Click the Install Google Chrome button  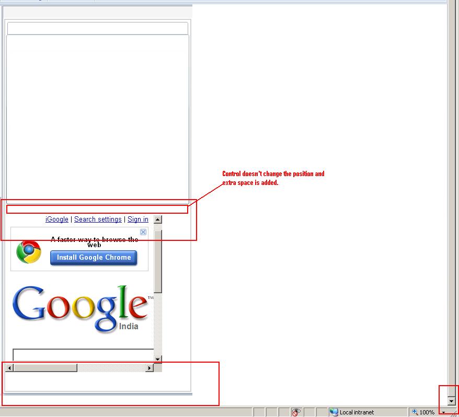[94, 258]
